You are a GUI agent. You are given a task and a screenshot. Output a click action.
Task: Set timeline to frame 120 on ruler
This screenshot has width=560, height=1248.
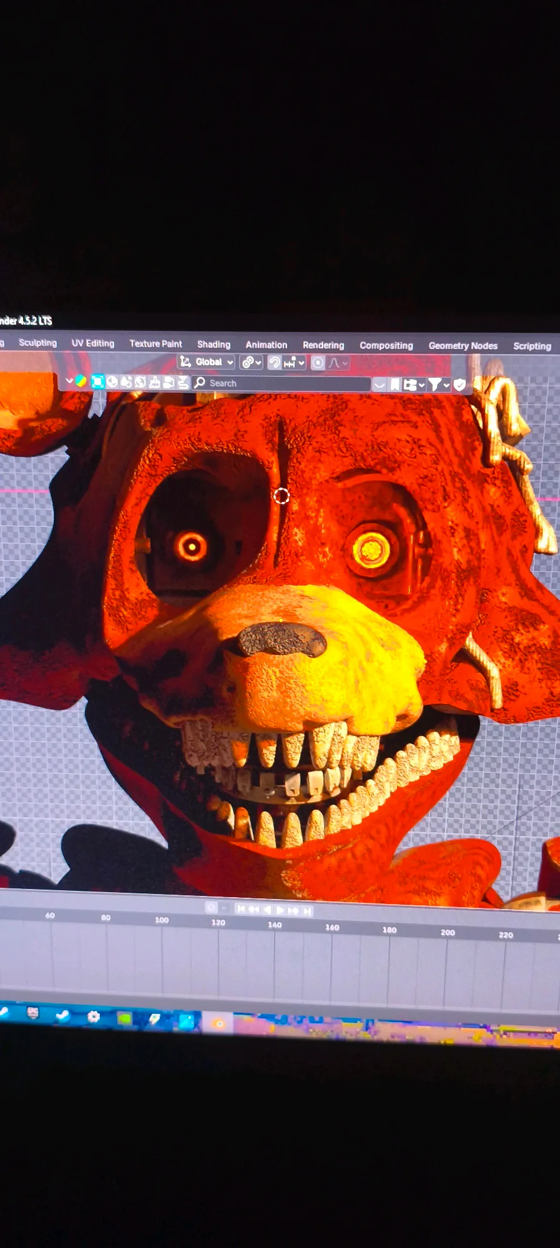tap(218, 923)
